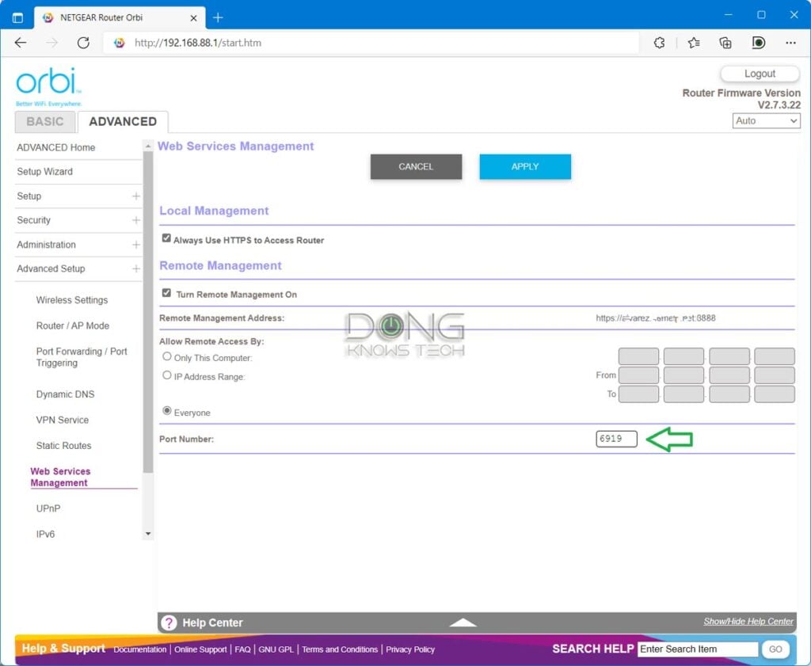This screenshot has height=666, width=811.
Task: Click the site icon in the address bar
Action: pyautogui.click(x=120, y=43)
